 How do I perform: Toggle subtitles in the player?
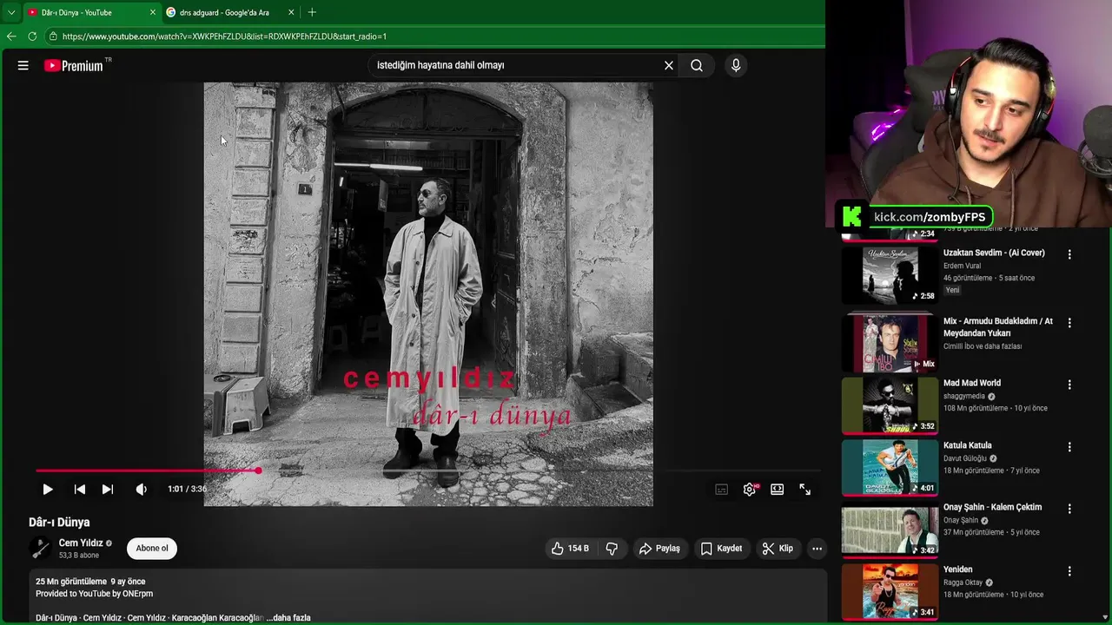point(721,490)
